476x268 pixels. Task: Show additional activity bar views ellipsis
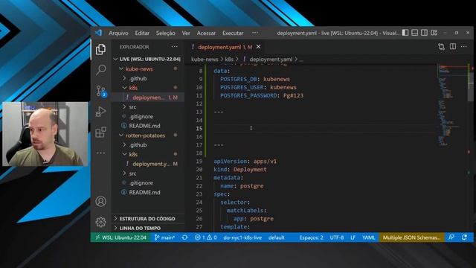click(101, 153)
